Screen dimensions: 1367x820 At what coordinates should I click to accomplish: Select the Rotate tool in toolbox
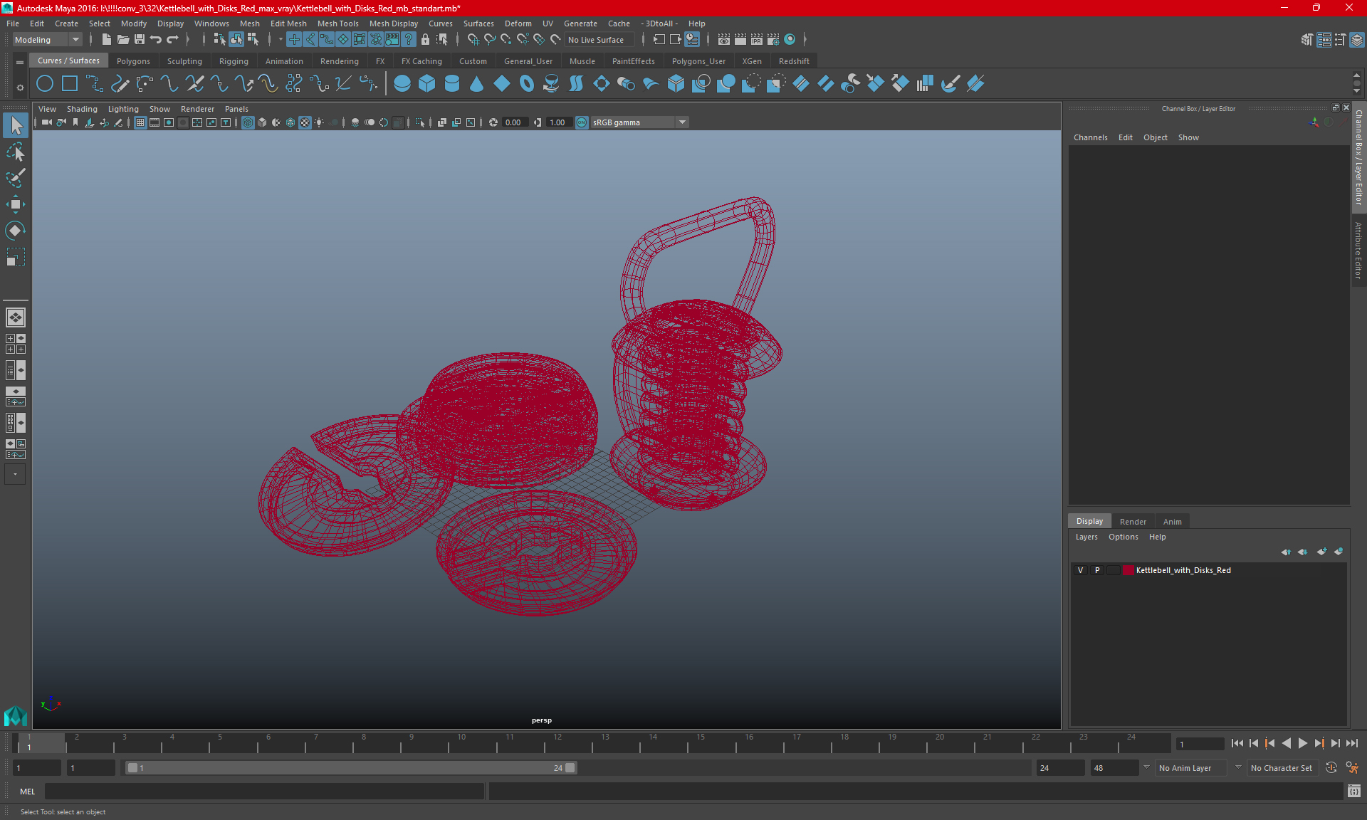(x=15, y=231)
